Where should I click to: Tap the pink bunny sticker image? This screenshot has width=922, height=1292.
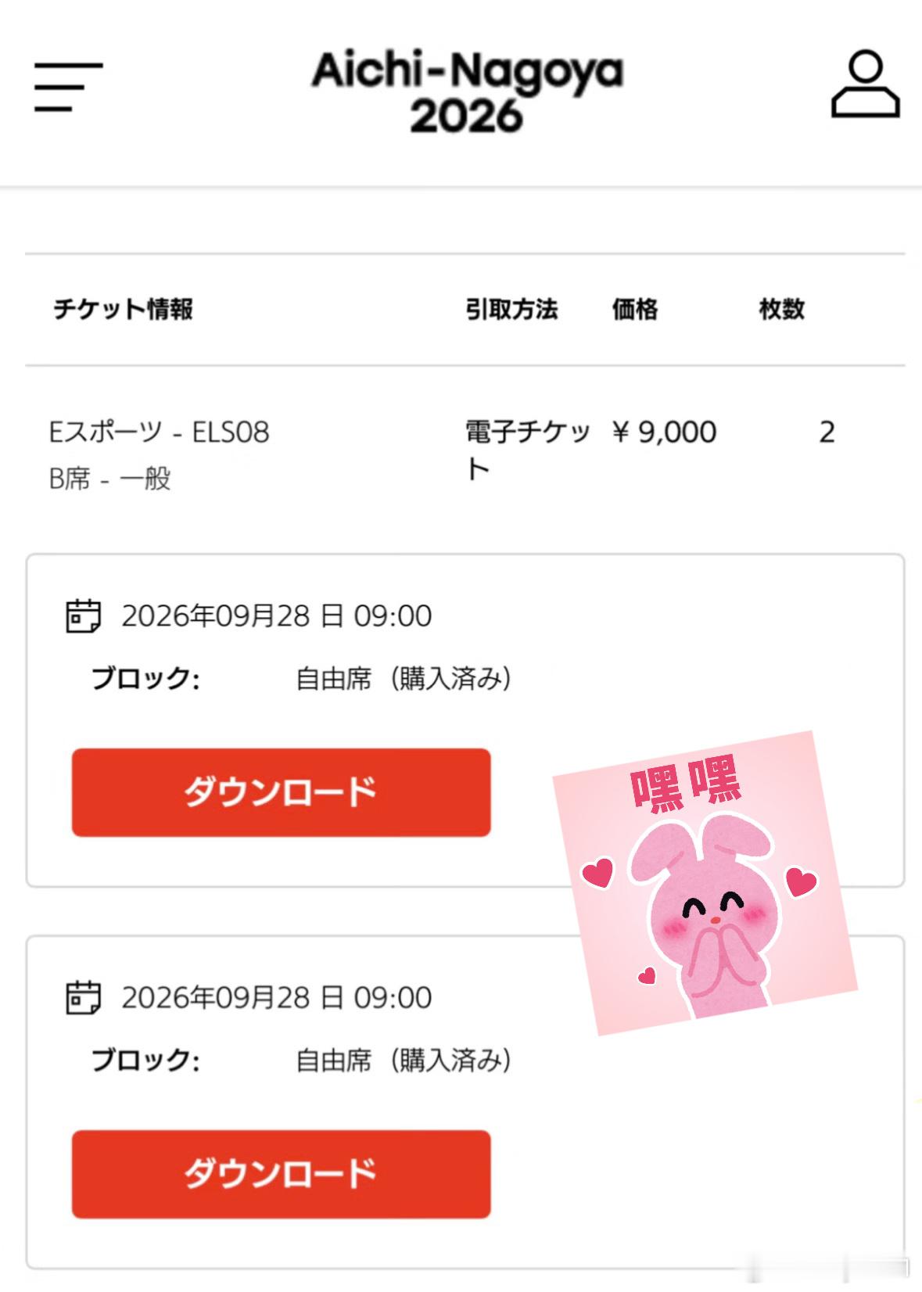(x=705, y=883)
